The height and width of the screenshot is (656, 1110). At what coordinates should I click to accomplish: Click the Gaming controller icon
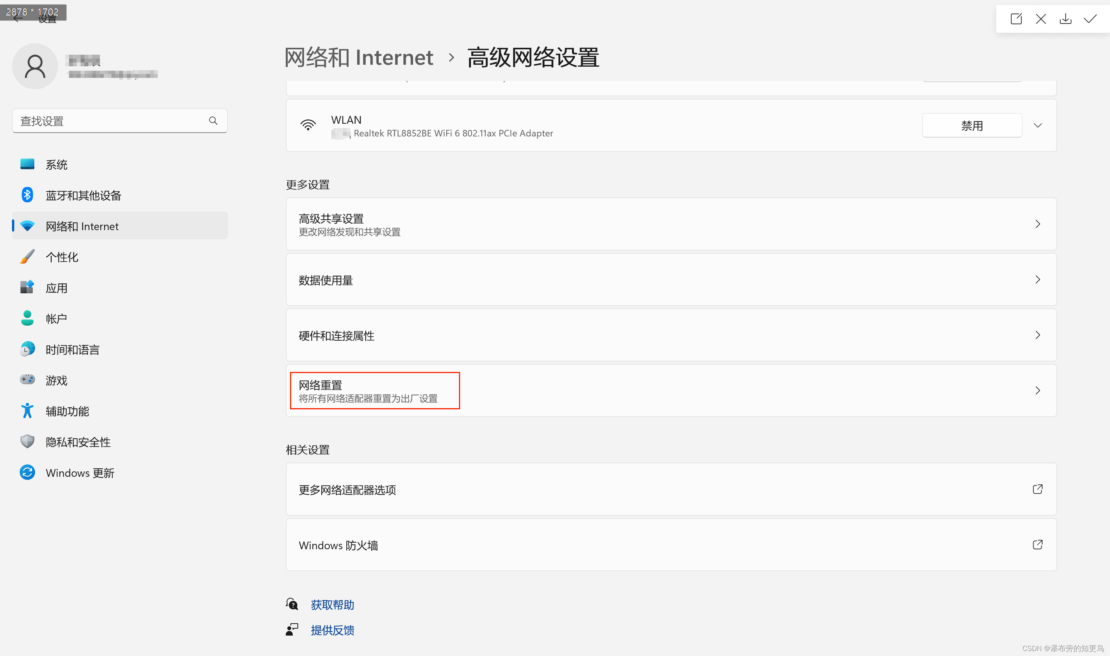pyautogui.click(x=27, y=380)
